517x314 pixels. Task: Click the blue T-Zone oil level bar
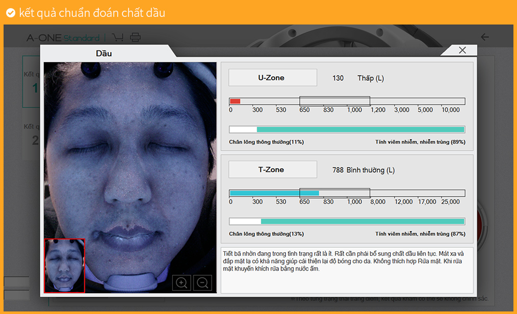[x=274, y=193]
